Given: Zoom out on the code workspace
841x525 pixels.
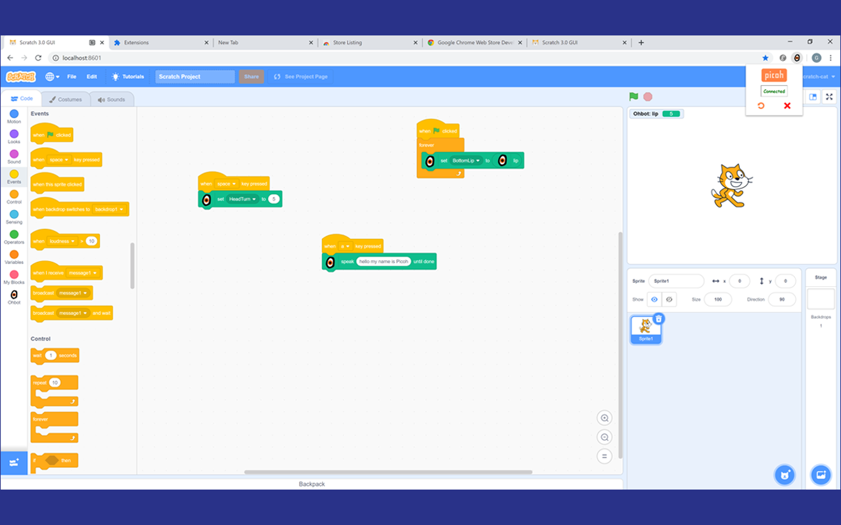Looking at the screenshot, I should [x=604, y=437].
